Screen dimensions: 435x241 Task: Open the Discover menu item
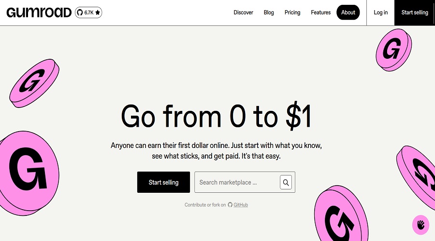tap(243, 13)
